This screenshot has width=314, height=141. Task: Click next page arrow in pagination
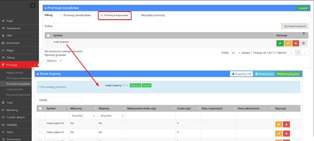[x=304, y=53]
